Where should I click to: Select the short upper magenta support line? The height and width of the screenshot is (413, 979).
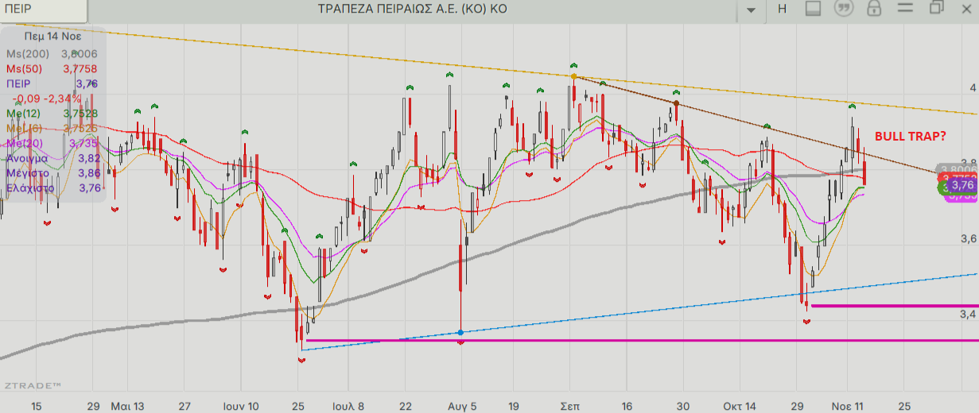pos(894,306)
